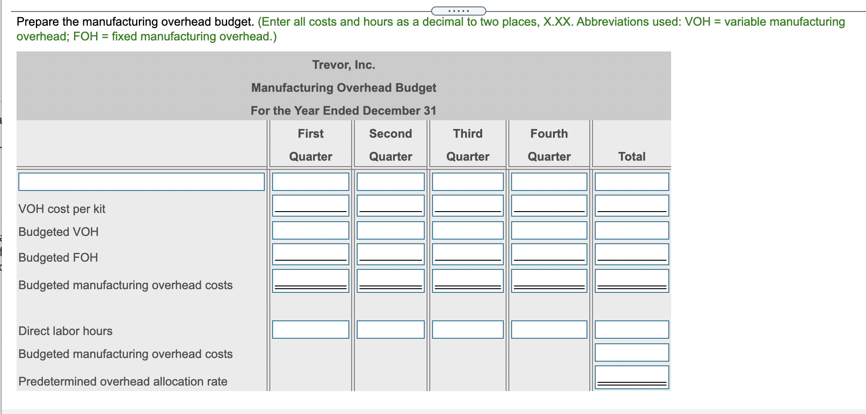Click the Manufacturing Overhead Budget title

point(344,88)
